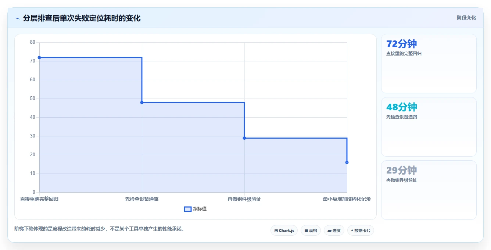Click y-axis tick label 10

(33, 174)
